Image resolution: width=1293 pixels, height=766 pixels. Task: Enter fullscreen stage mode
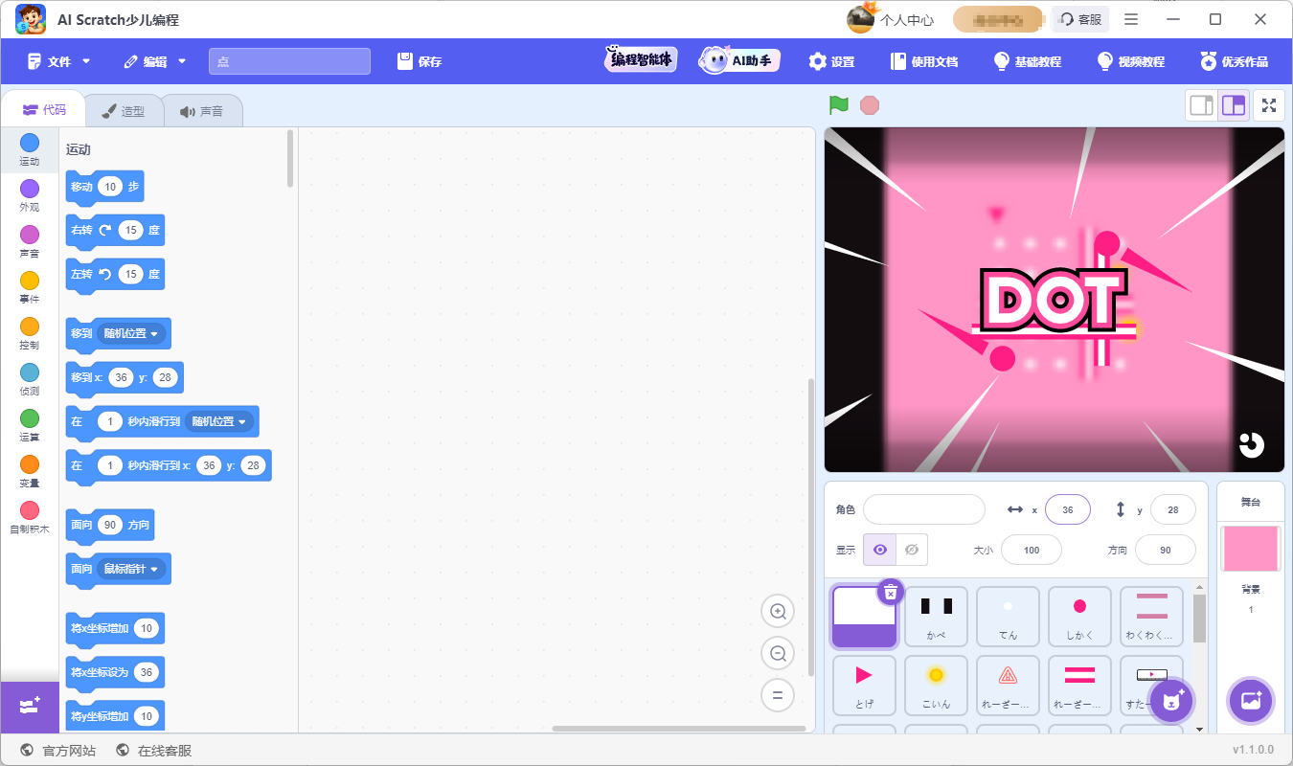1269,105
